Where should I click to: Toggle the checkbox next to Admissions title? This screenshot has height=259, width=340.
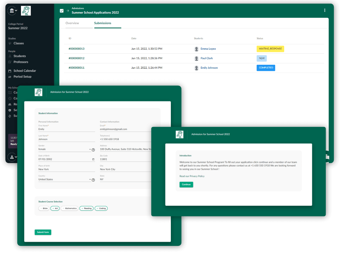[x=62, y=11]
